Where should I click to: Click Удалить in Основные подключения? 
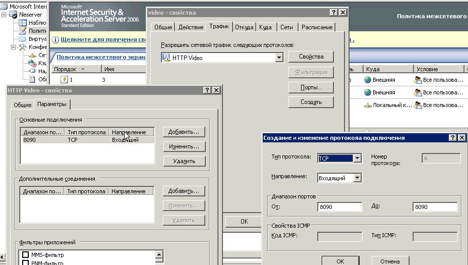[184, 161]
